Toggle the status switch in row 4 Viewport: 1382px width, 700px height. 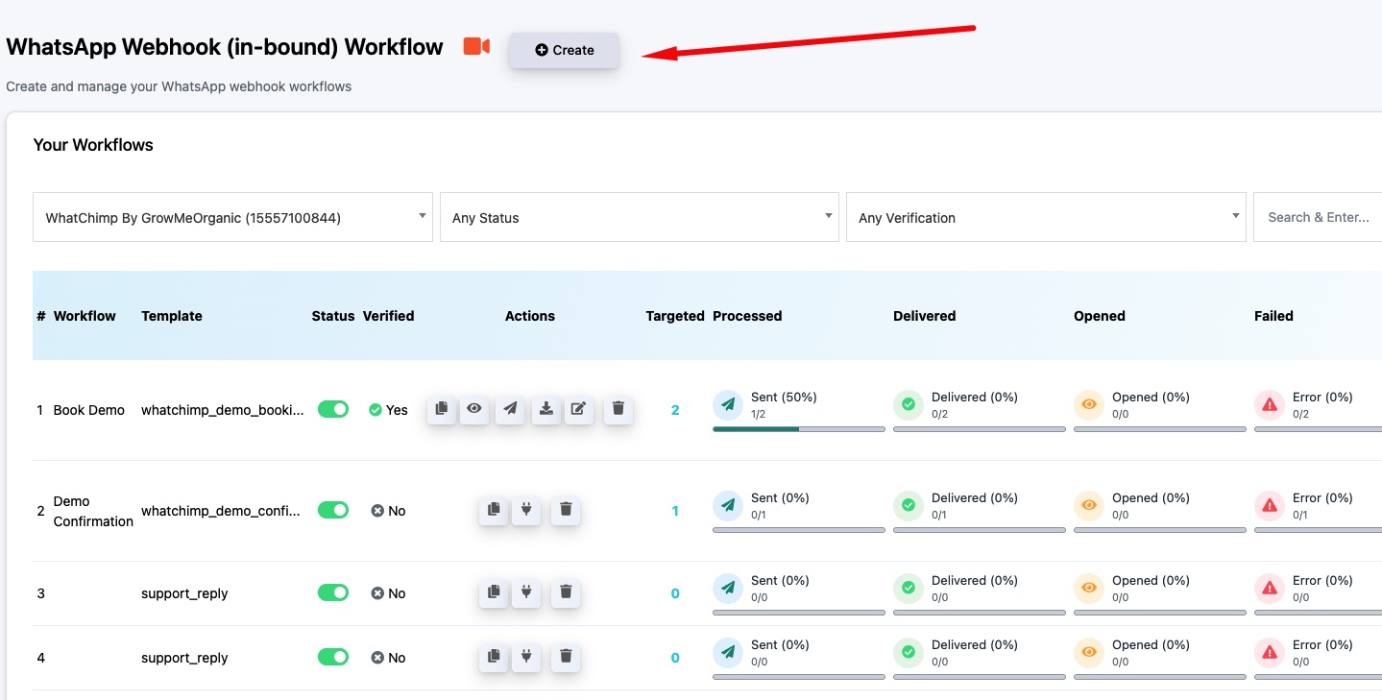click(333, 657)
